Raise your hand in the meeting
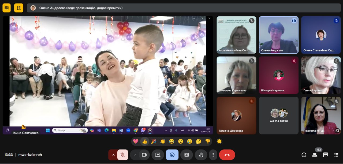The width and height of the screenshot is (343, 164). (x=201, y=155)
